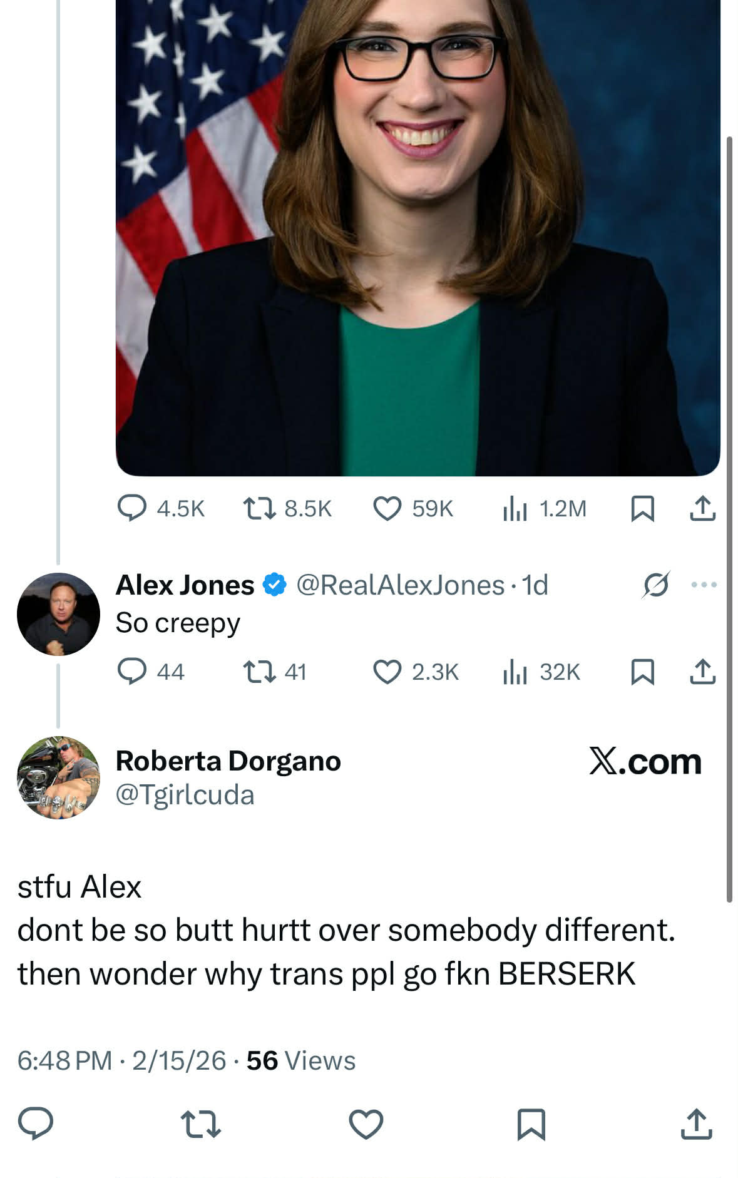The height and width of the screenshot is (1178, 738).
Task: Bookmark Alex Jones's tweet
Action: tap(642, 672)
